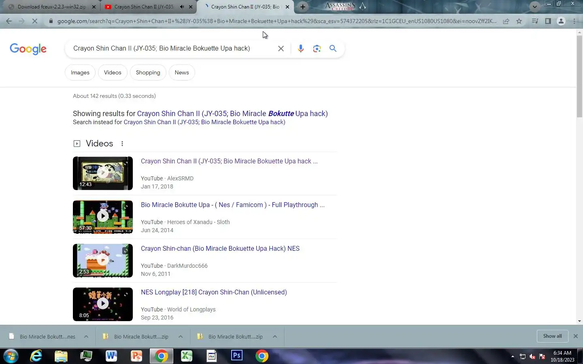Play the 12:43 video thumbnail

point(103,173)
